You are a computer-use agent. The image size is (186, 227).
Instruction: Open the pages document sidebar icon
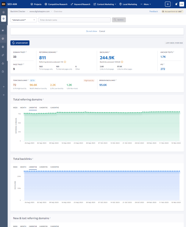click(3, 71)
